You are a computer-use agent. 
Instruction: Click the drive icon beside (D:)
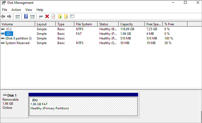point(3,34)
